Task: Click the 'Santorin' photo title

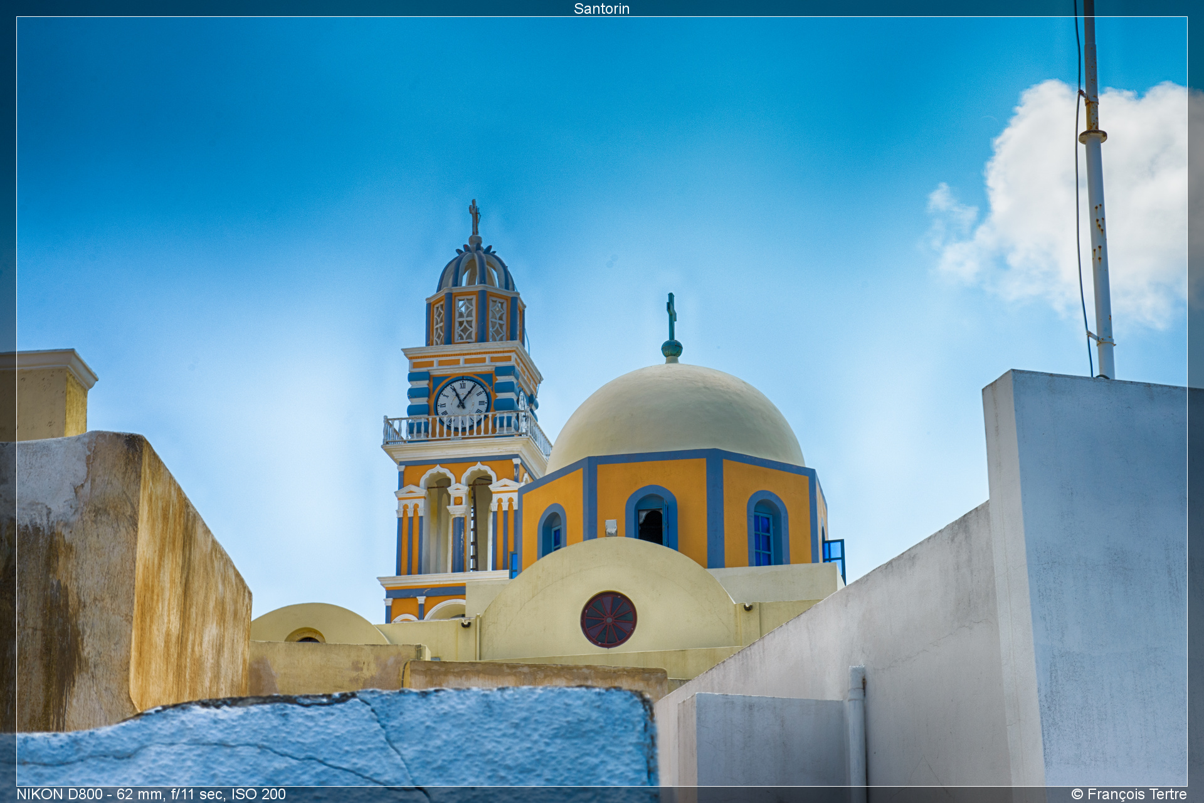Action: point(601,9)
